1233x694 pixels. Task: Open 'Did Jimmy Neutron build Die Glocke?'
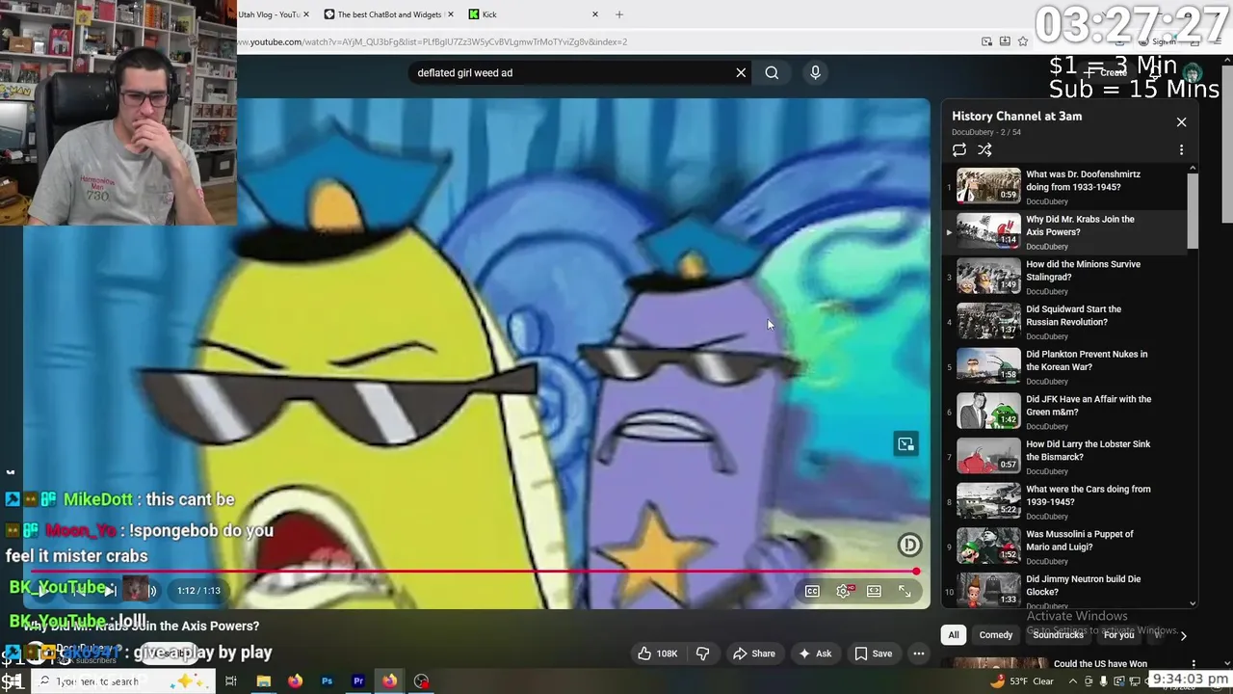[1065, 591]
